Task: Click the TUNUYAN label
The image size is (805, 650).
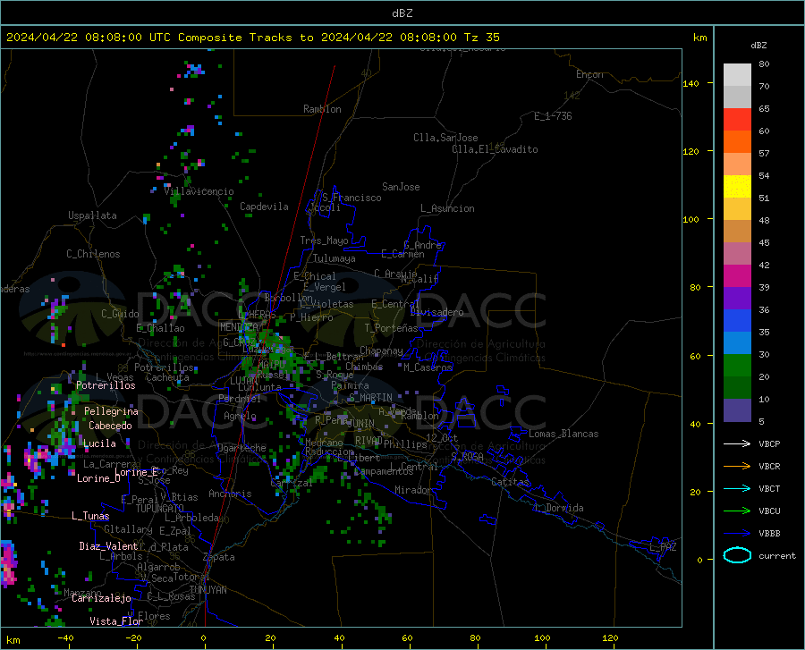Action: pos(208,590)
